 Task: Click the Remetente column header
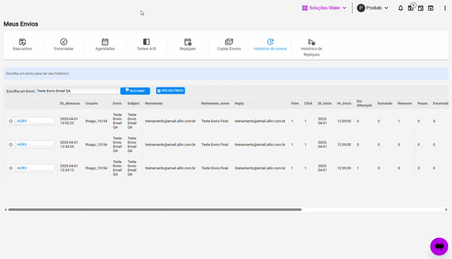tap(154, 103)
